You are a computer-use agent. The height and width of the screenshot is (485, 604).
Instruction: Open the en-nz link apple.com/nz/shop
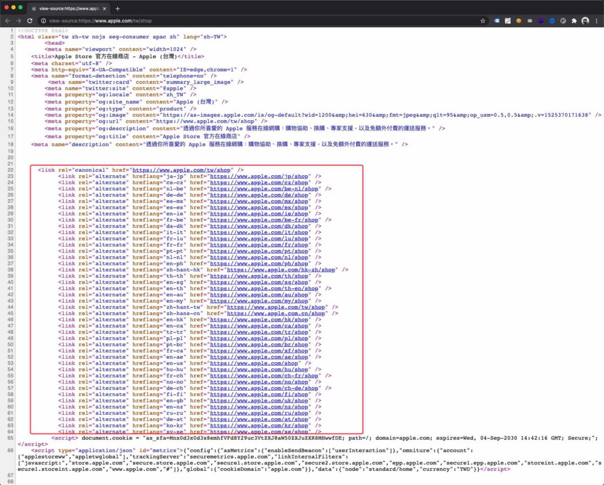pyautogui.click(x=259, y=407)
